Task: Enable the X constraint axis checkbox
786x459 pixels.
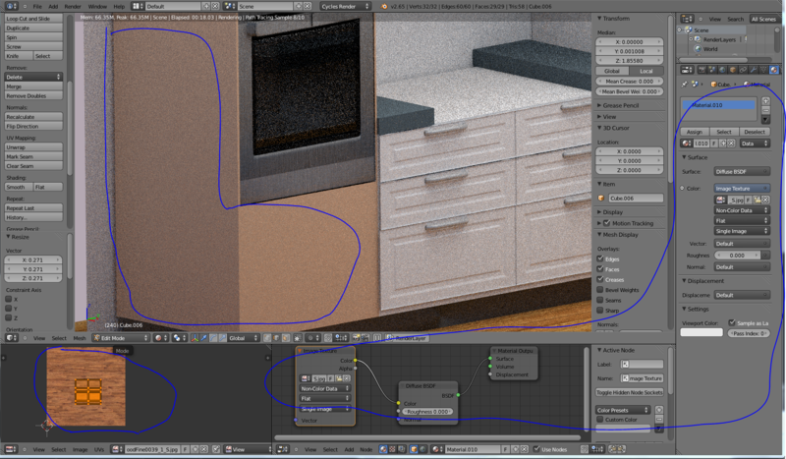Action: click(x=9, y=300)
